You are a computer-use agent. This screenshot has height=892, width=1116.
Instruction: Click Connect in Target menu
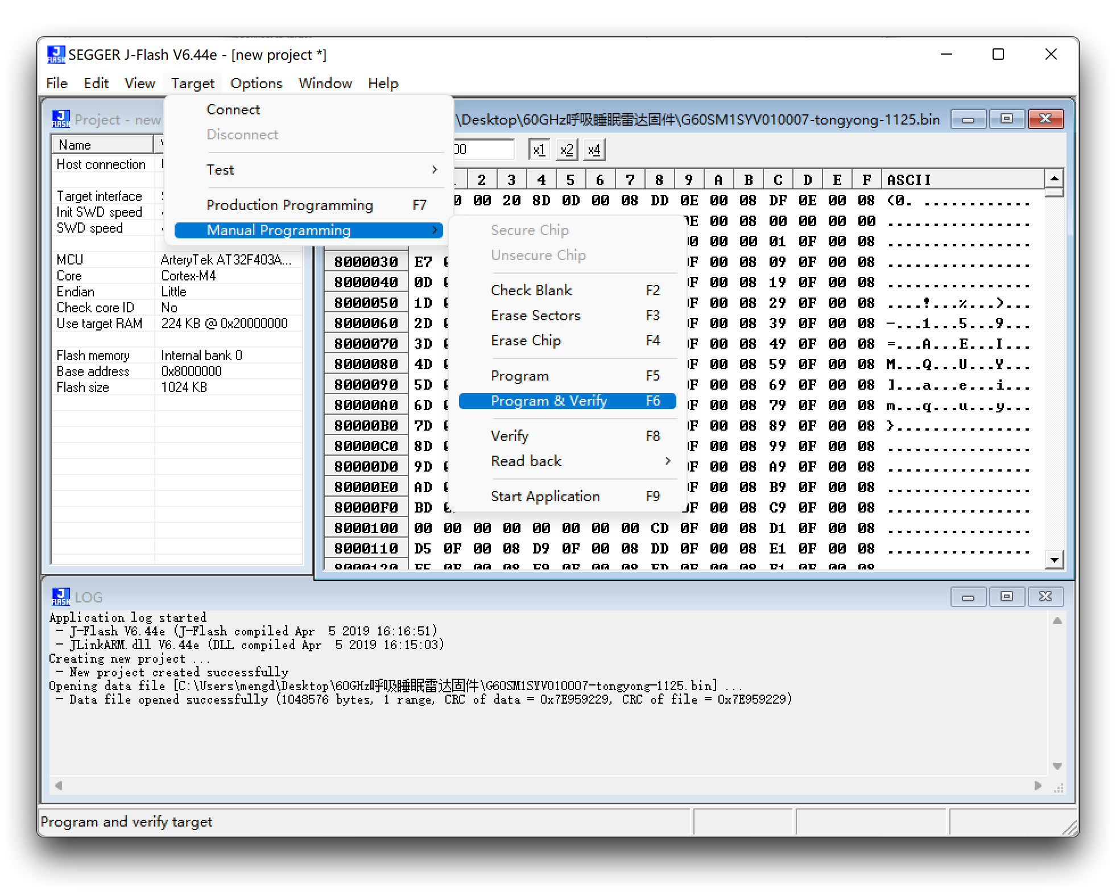[233, 109]
